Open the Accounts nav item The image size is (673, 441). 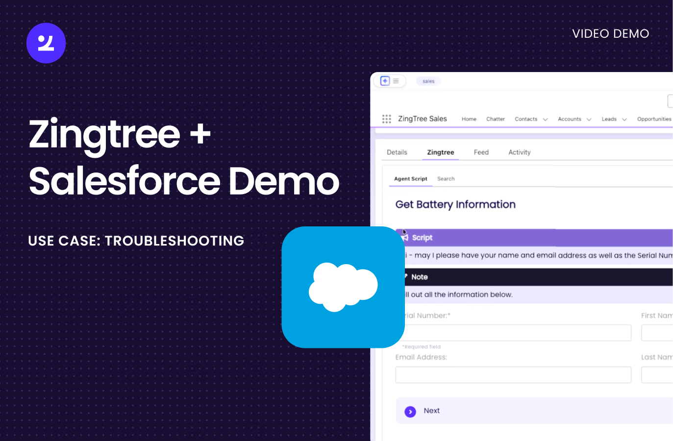(570, 119)
